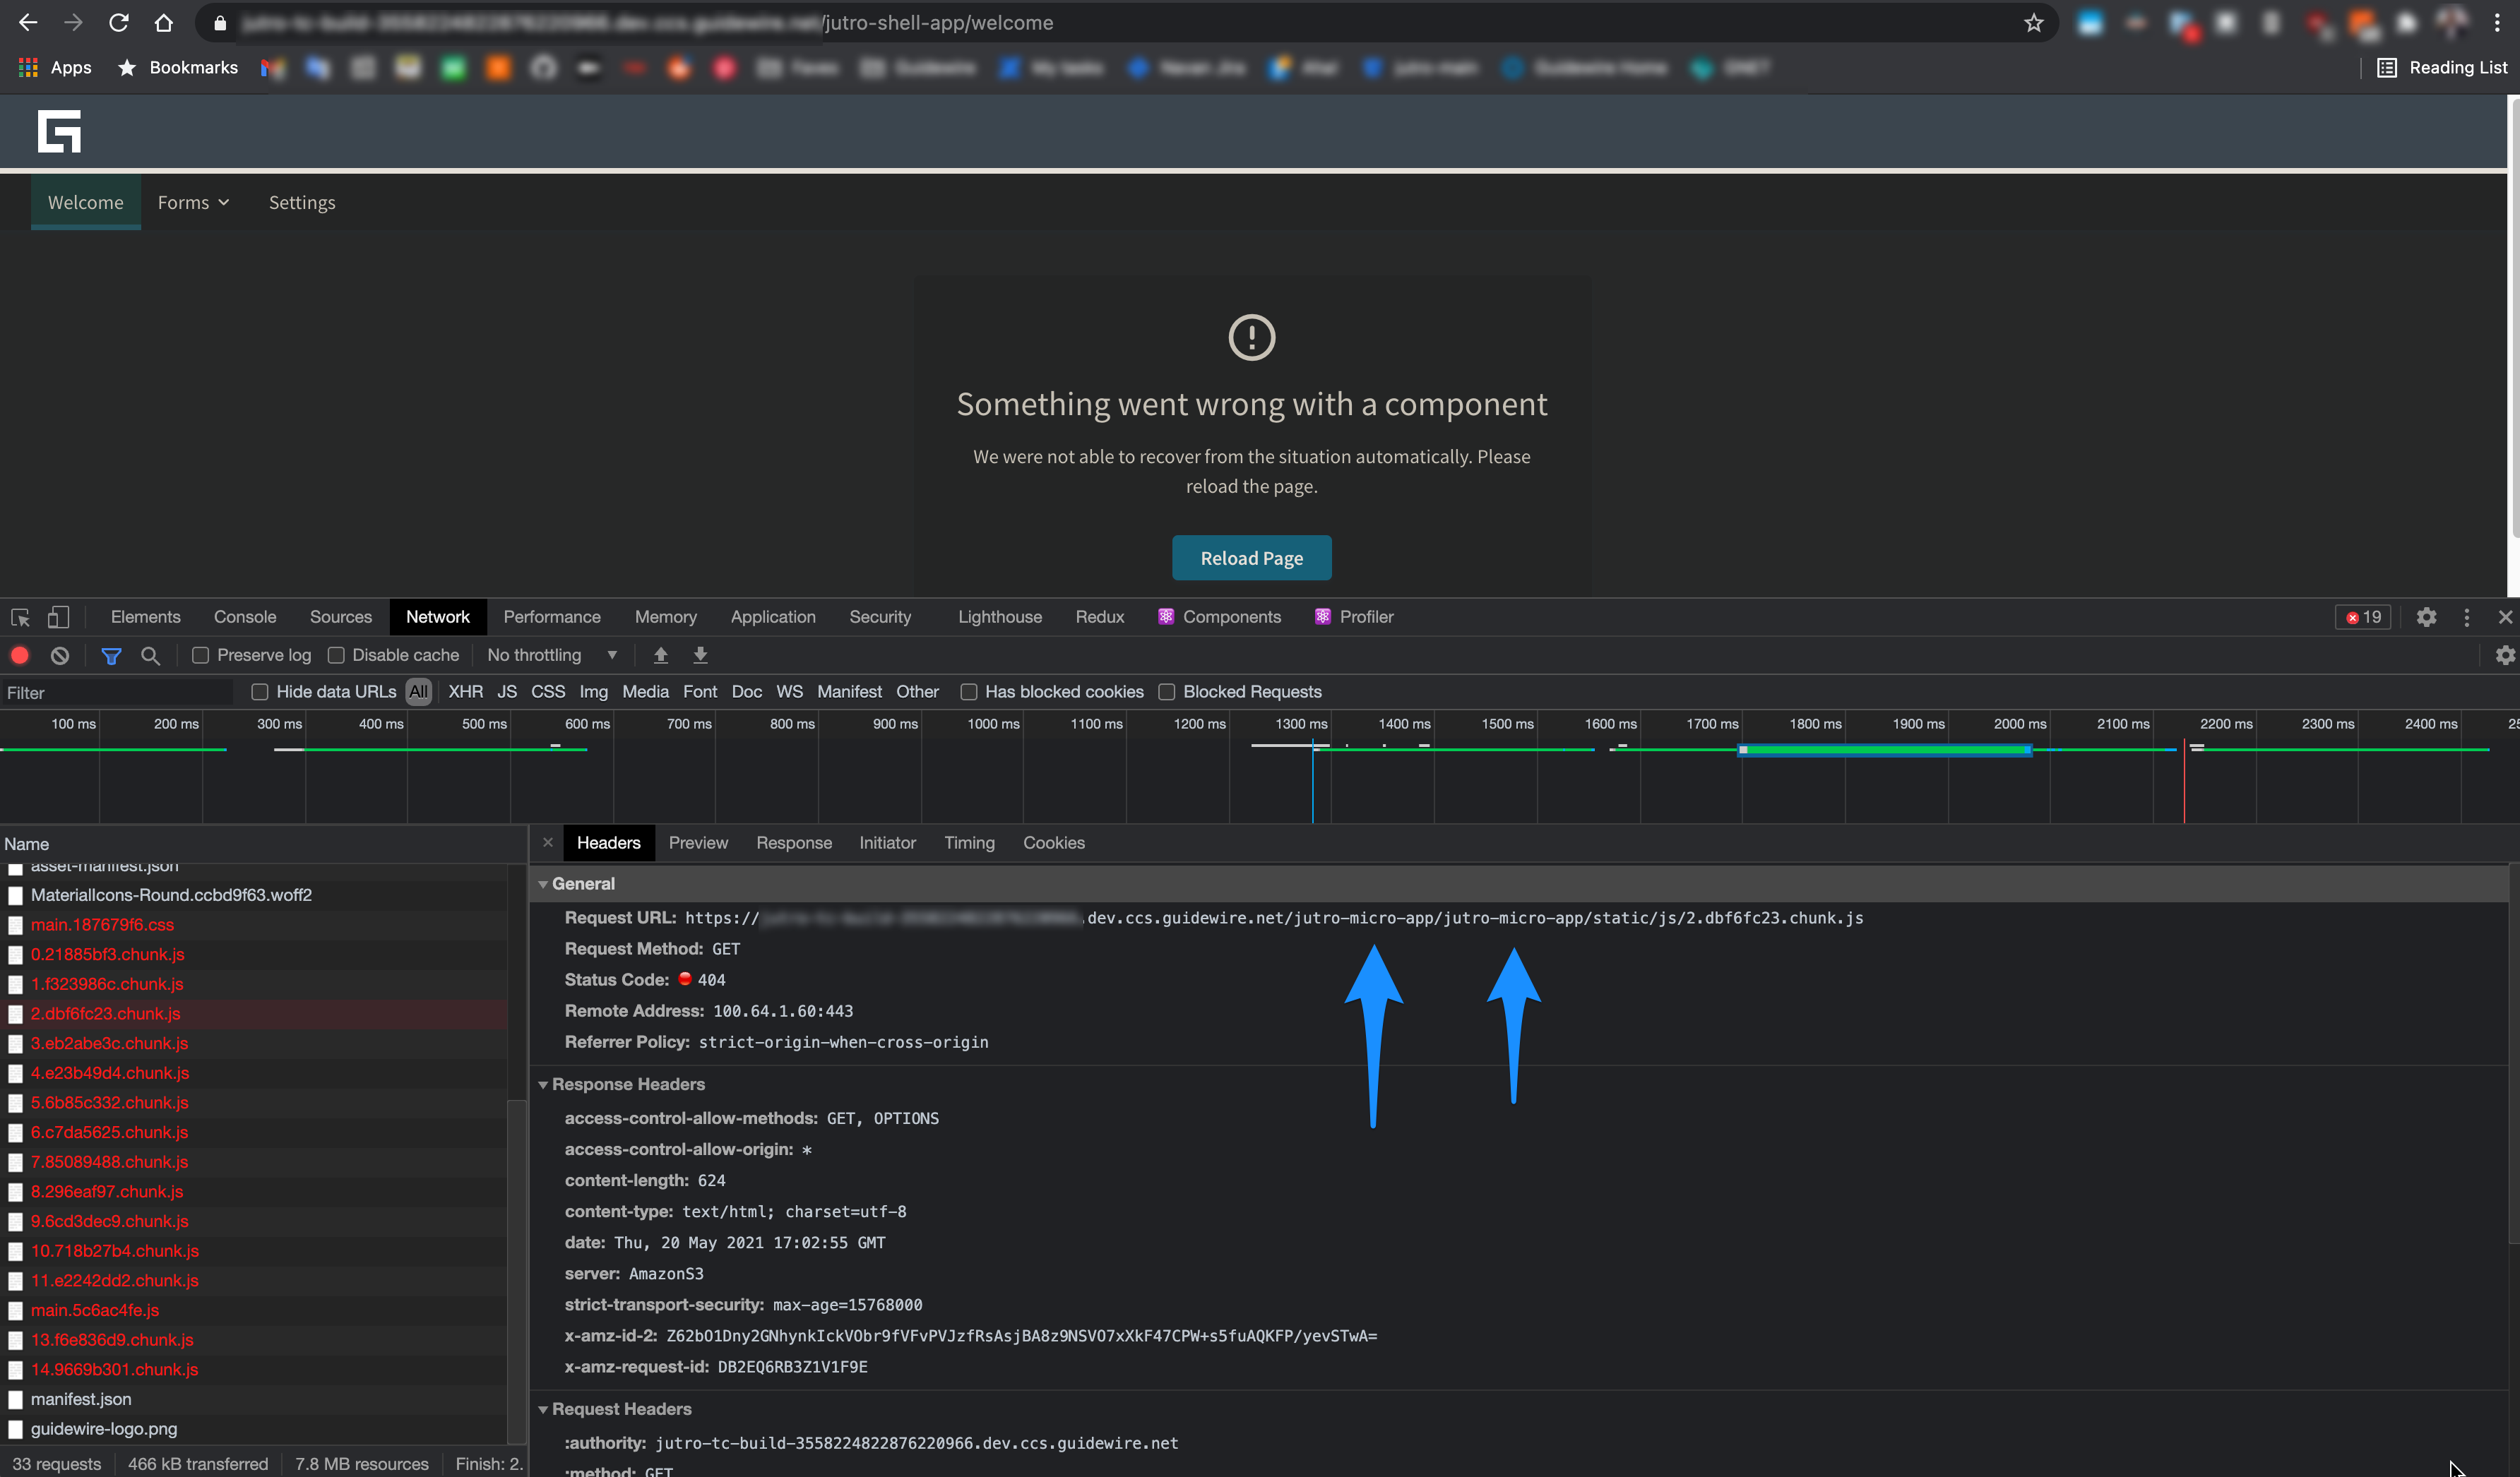The image size is (2520, 1477).
Task: Filter requests by JS type
Action: [x=507, y=691]
